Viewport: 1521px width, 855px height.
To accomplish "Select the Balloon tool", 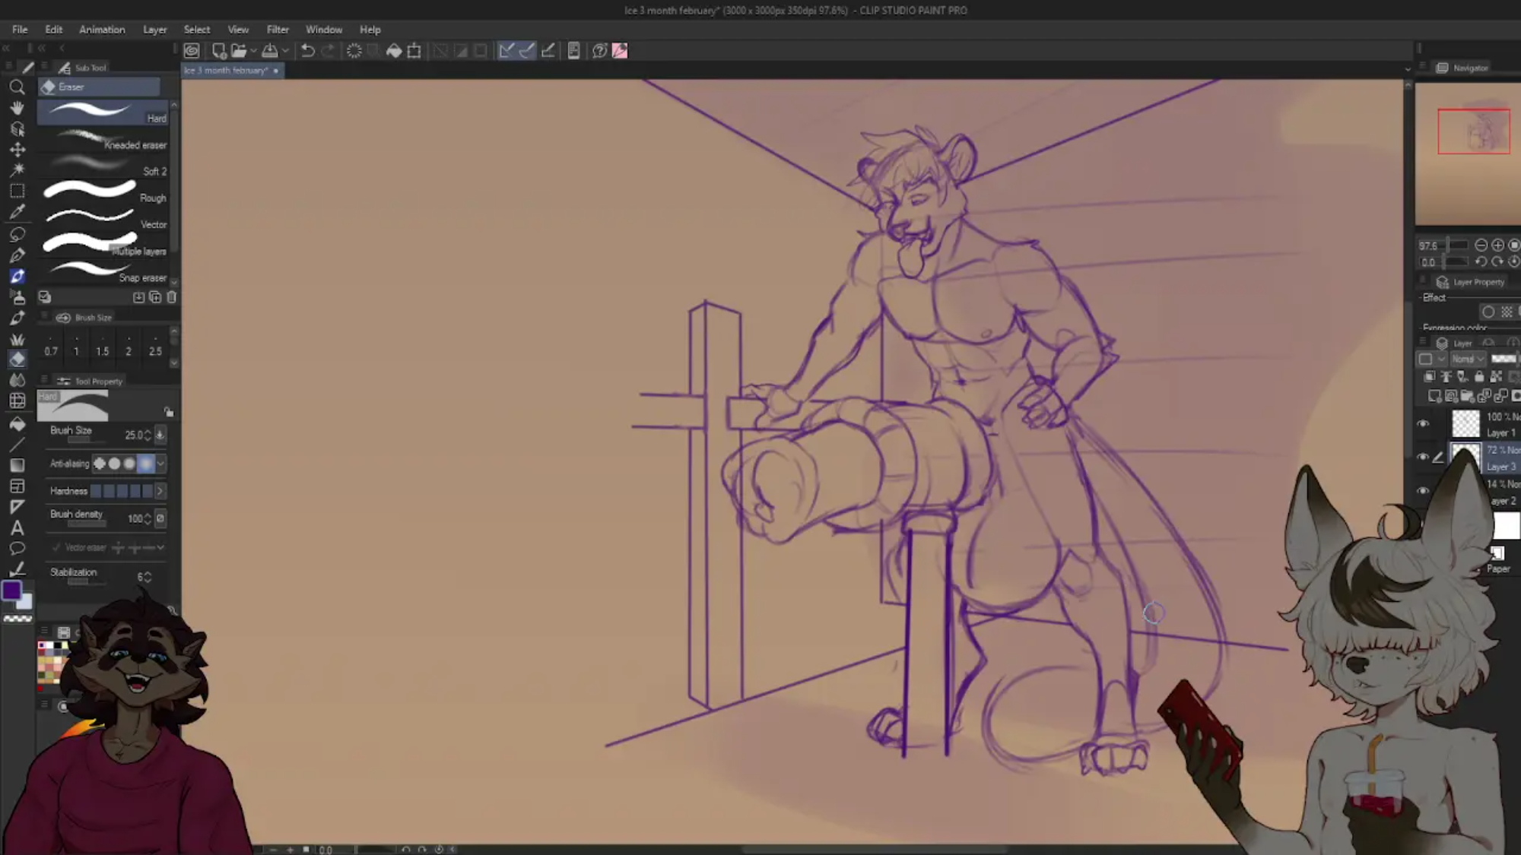I will 17,549.
